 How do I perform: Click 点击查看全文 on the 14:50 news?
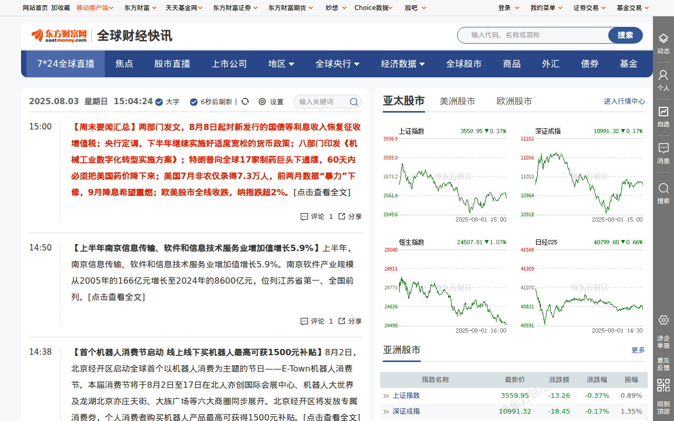point(116,297)
